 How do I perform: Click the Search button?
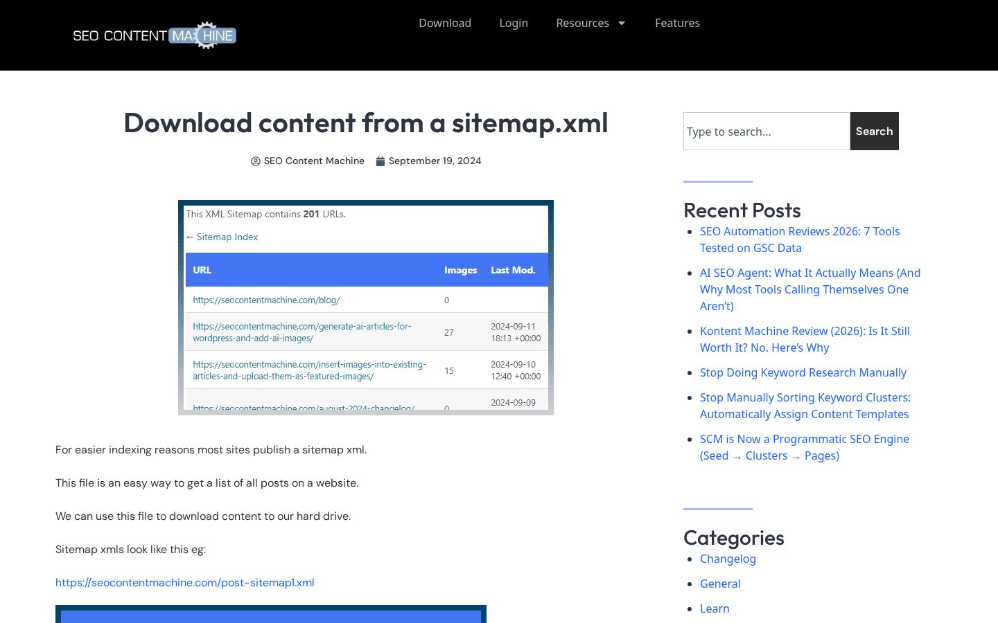[x=874, y=131]
